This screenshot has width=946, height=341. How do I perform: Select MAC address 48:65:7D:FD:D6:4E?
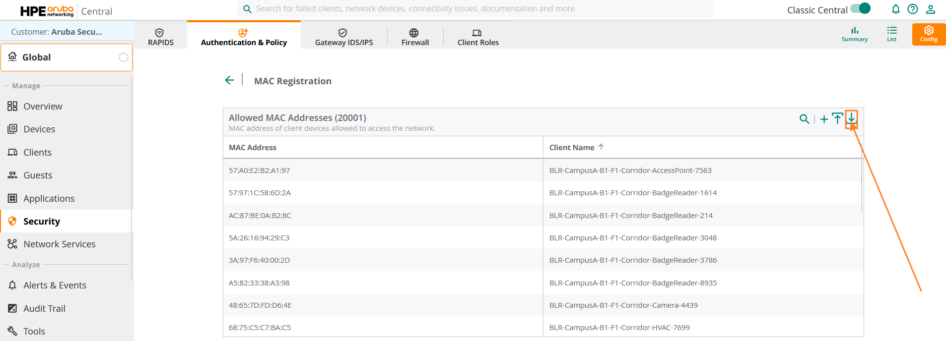[260, 305]
